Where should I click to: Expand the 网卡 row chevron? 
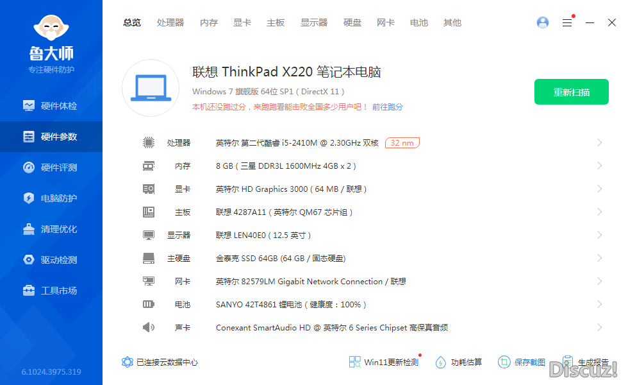[600, 281]
